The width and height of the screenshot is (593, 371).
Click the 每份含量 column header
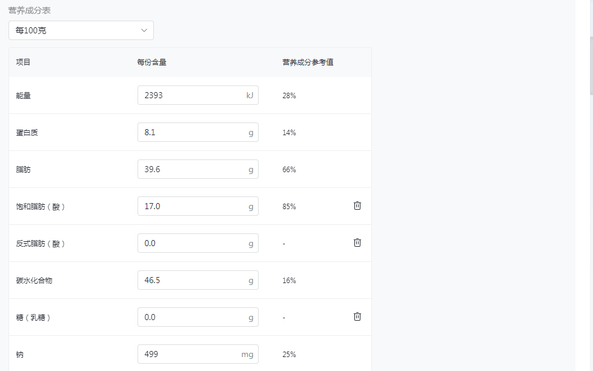pos(151,62)
